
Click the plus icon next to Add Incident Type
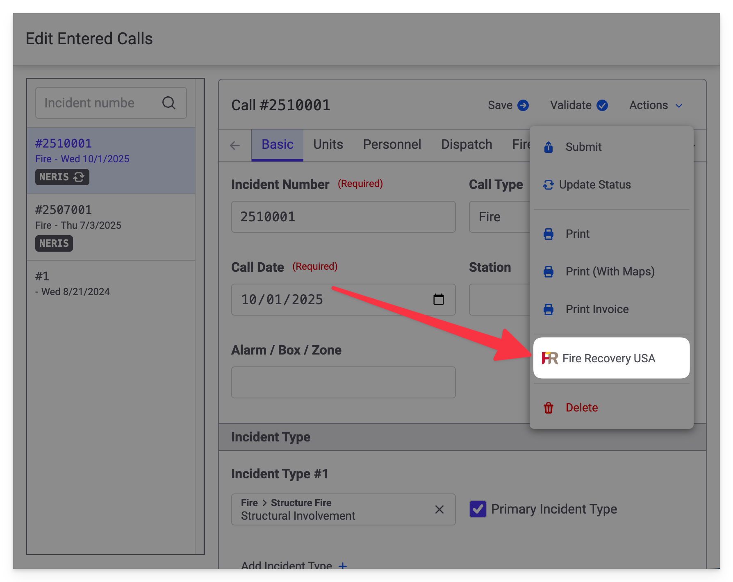pos(343,566)
